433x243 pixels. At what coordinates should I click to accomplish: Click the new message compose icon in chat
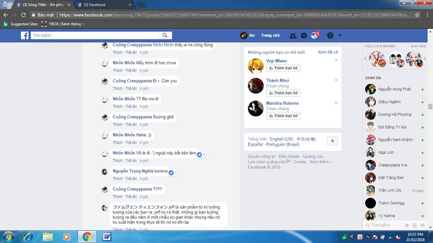click(415, 225)
